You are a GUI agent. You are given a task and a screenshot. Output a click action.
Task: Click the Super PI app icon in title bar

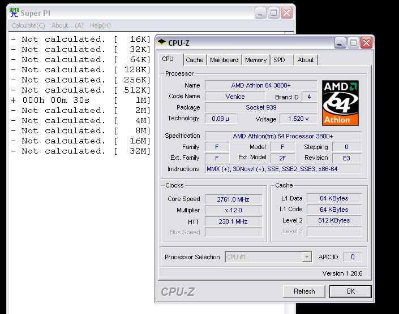[x=14, y=12]
